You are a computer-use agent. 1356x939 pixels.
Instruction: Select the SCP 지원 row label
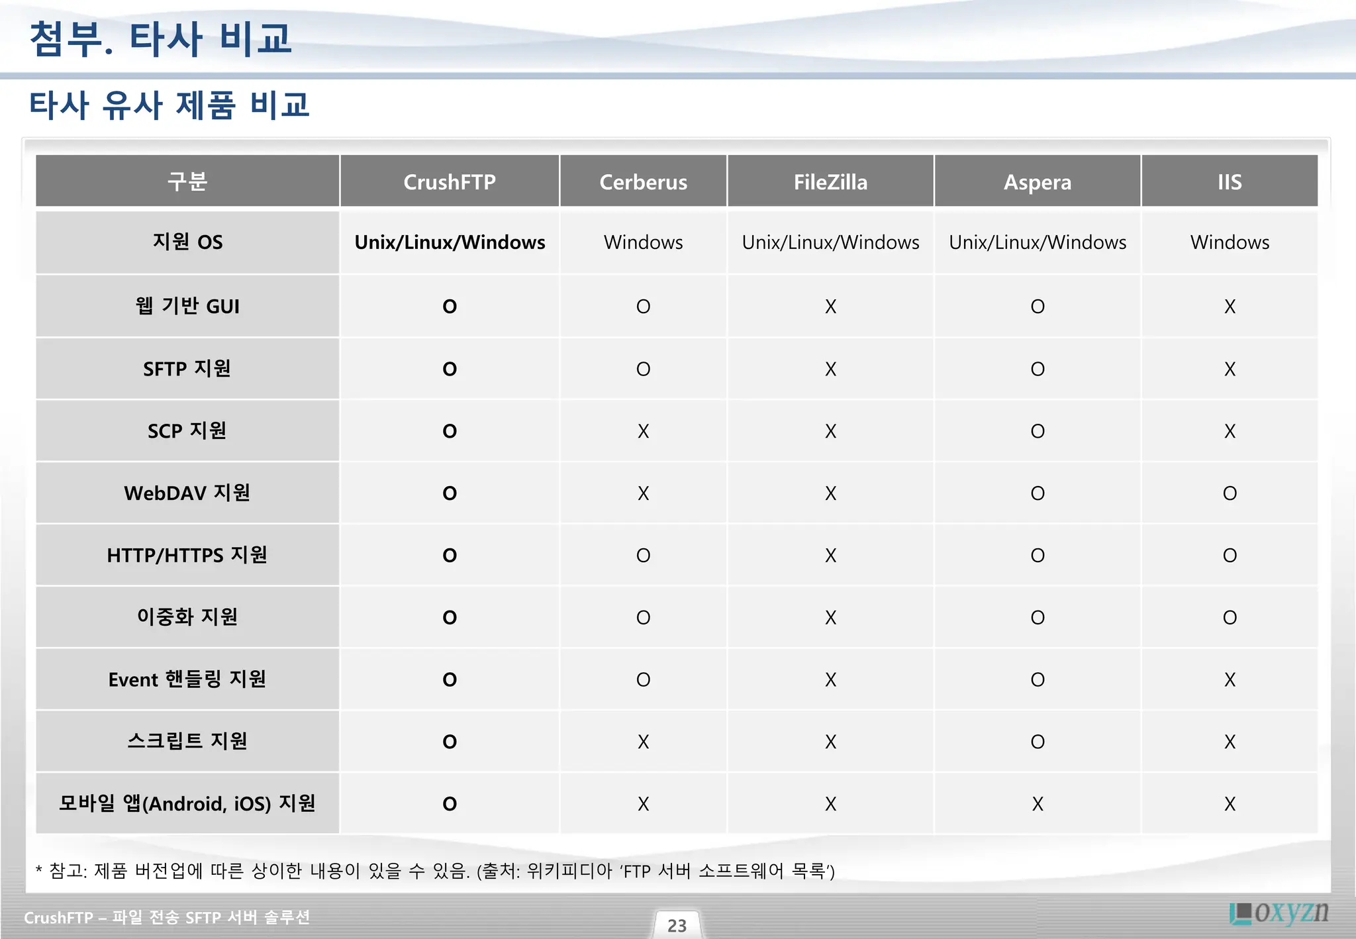[x=187, y=430]
